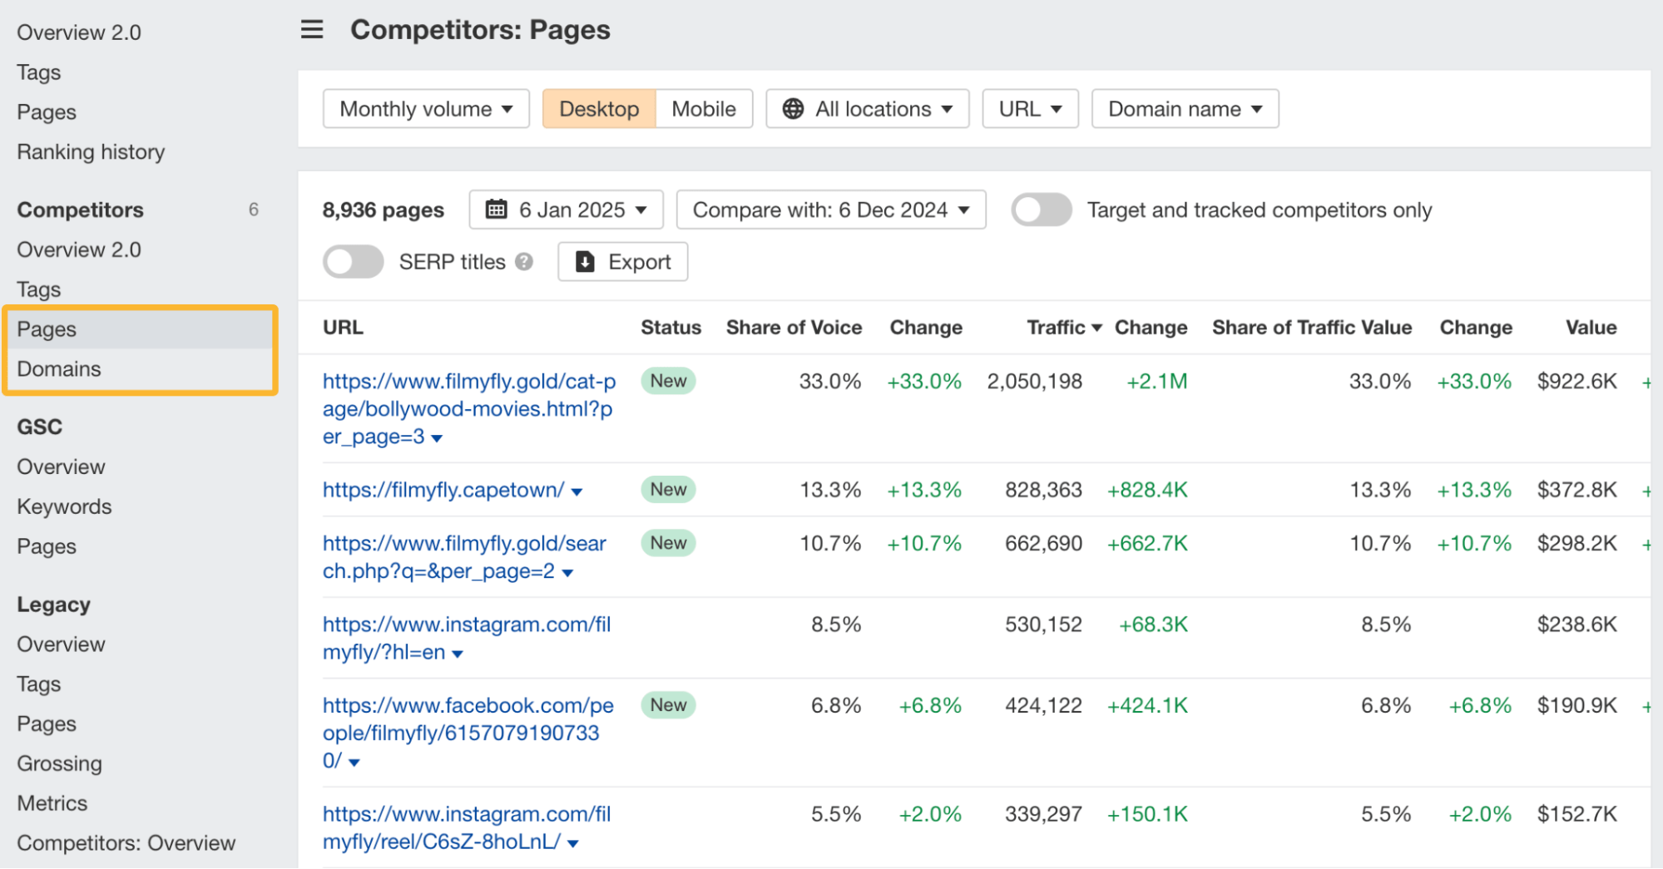
Task: Click the globe icon beside All locations
Action: pos(794,109)
